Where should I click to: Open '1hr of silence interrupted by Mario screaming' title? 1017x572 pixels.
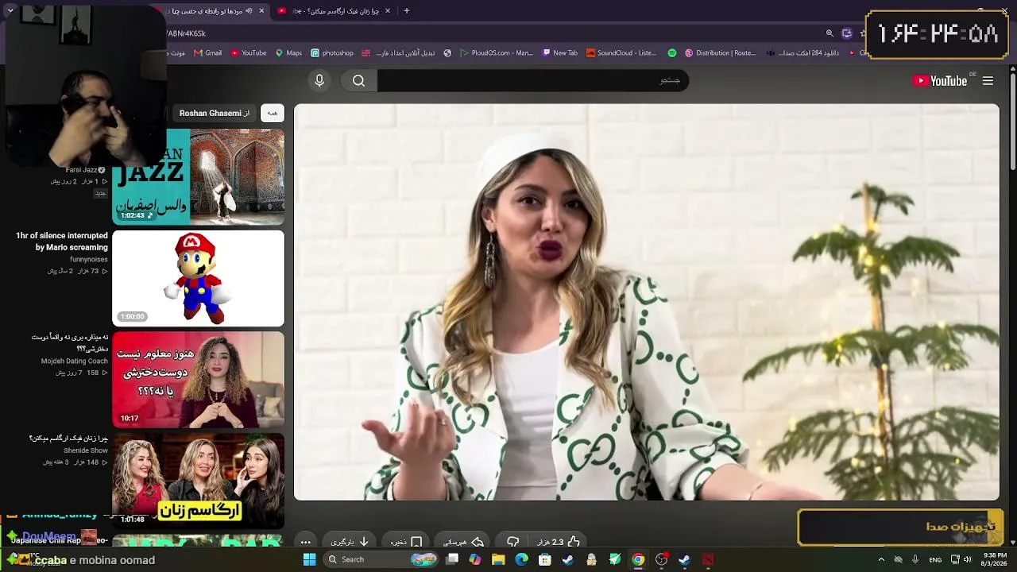[x=62, y=242]
